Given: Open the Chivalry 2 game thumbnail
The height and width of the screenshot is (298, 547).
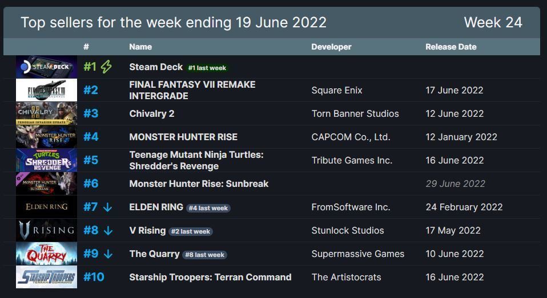Looking at the screenshot, I should [x=46, y=113].
